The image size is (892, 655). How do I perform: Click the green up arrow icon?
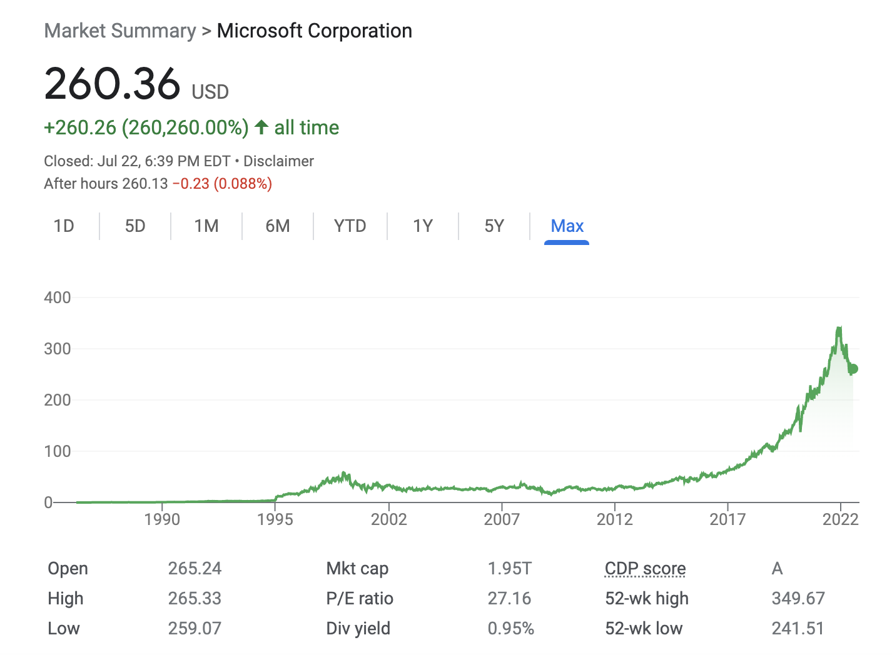pyautogui.click(x=261, y=127)
